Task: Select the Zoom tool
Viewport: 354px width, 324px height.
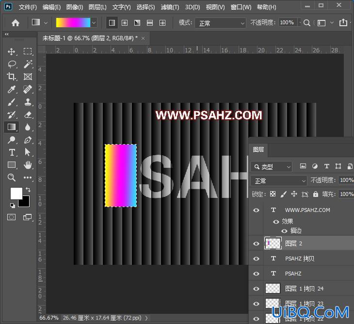Action: (x=11, y=178)
